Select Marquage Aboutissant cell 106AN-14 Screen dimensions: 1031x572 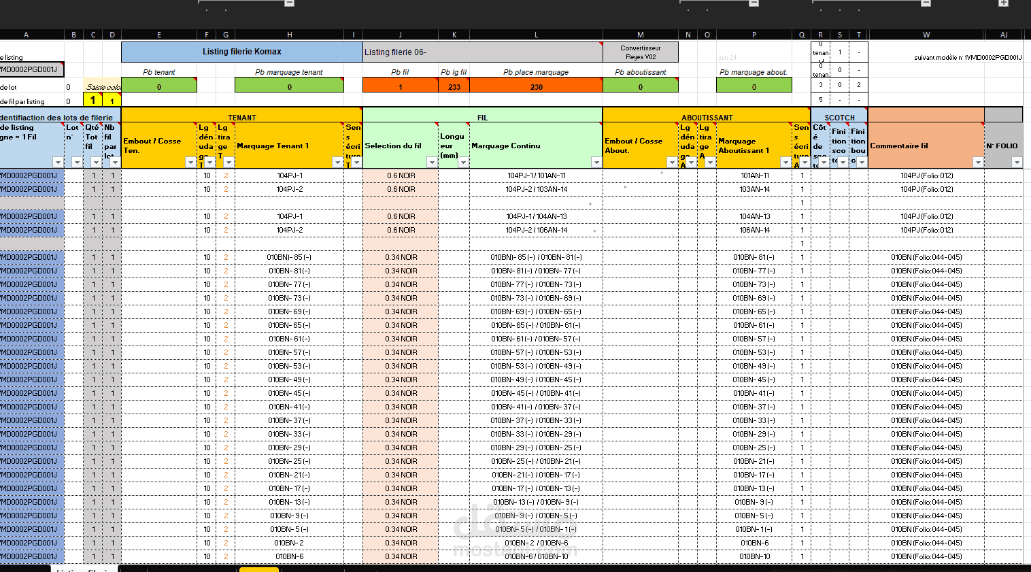pos(754,230)
